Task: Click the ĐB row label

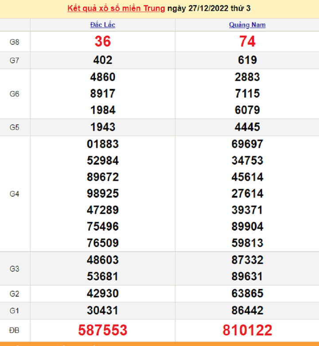Action: click(x=15, y=330)
